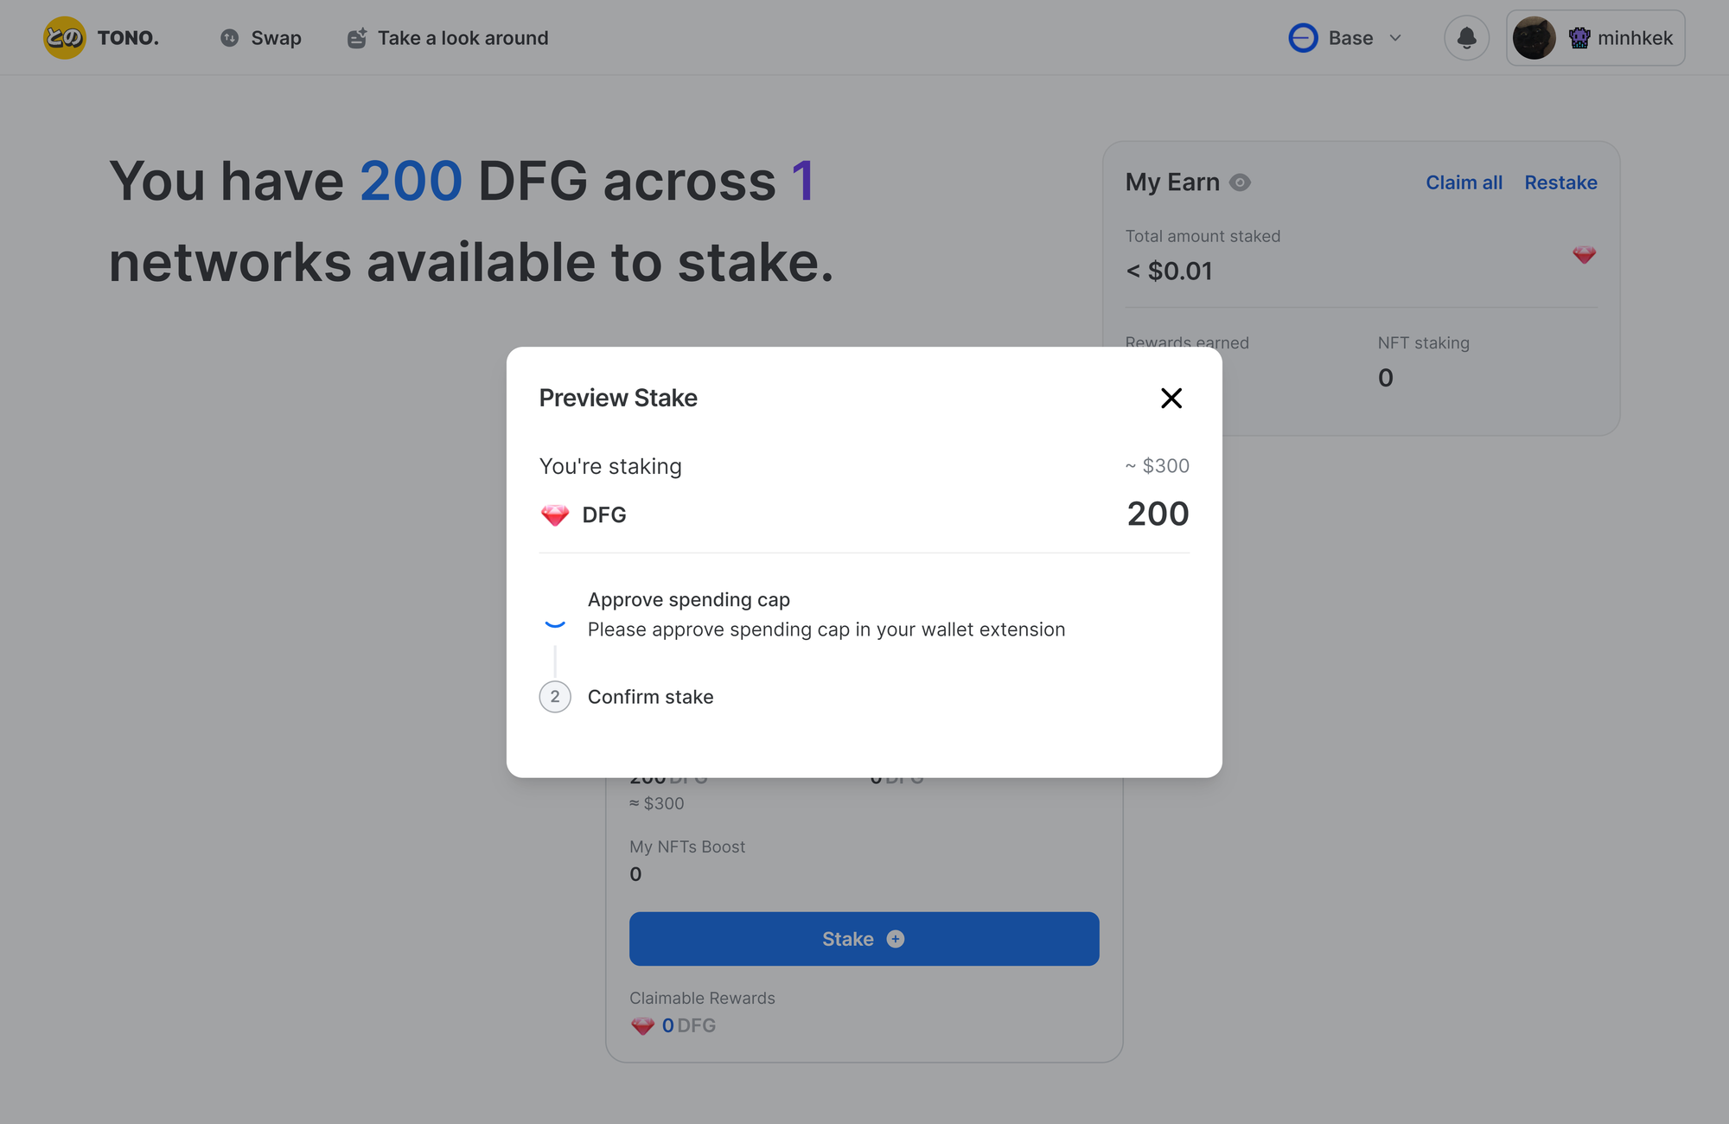The width and height of the screenshot is (1729, 1124).
Task: Click the TONO logo icon
Action: click(65, 38)
